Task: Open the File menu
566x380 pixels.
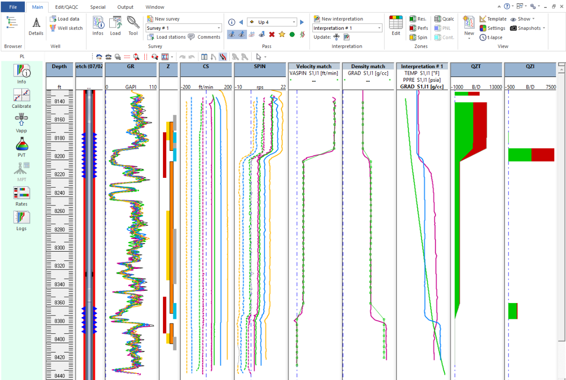Action: (x=13, y=7)
